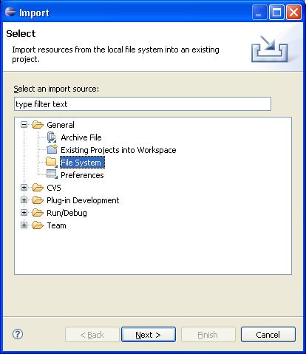The height and width of the screenshot is (354, 306).
Task: Expand the CVS tree node
Action: (24, 188)
